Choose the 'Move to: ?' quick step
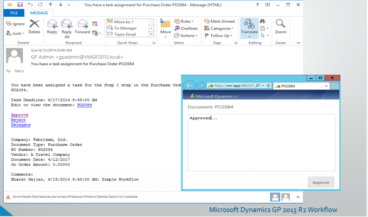The image size is (368, 217). click(128, 22)
